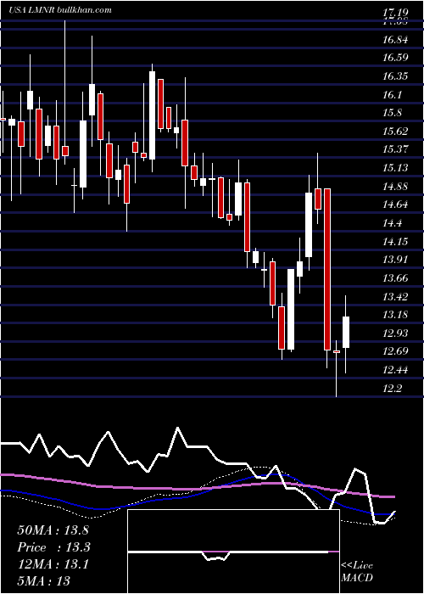The width and height of the screenshot is (424, 594).
Task: Click the 12MA : 13.1 readout
Action: point(53,564)
